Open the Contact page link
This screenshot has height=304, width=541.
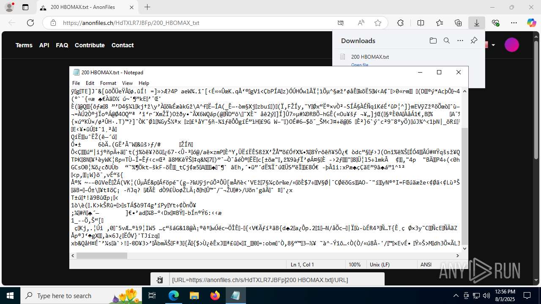pos(123,45)
